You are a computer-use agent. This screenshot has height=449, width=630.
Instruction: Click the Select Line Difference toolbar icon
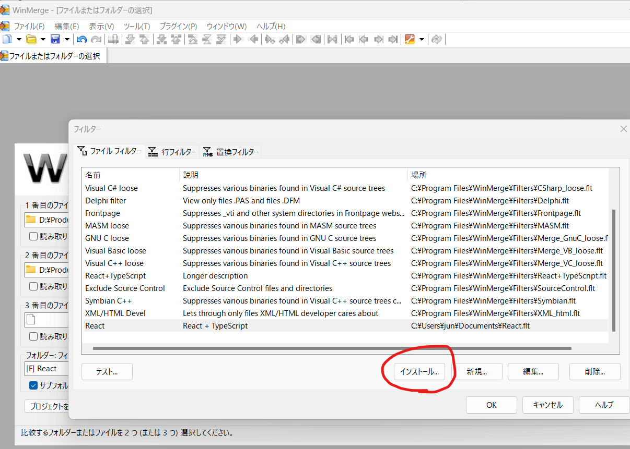(x=113, y=39)
